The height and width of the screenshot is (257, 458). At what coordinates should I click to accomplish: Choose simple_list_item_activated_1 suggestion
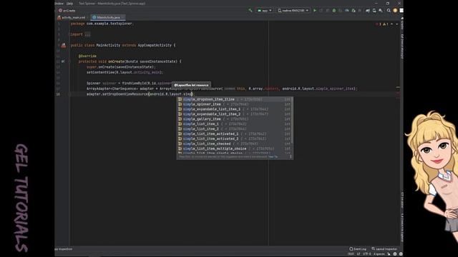pos(235,134)
